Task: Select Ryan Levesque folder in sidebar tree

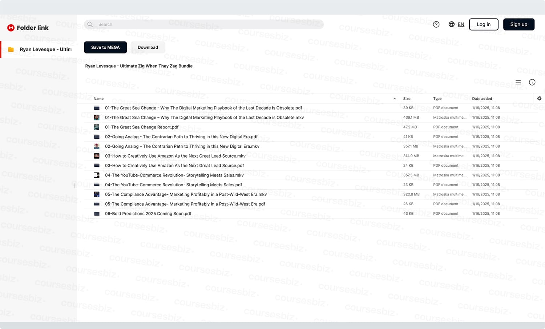Action: pyautogui.click(x=38, y=49)
